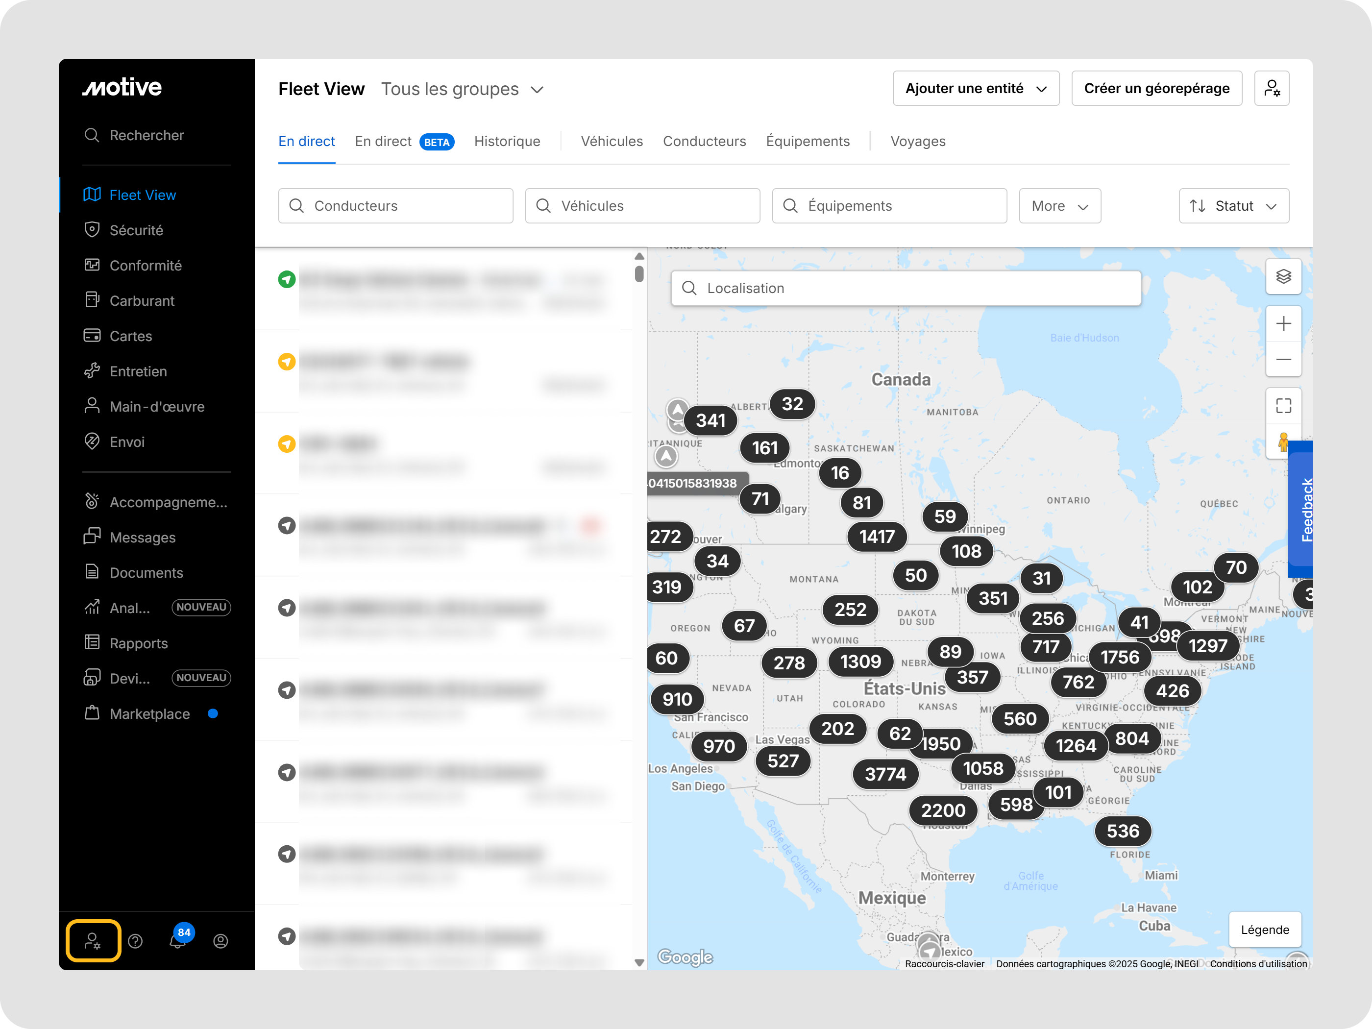Click the Localisation search field
This screenshot has height=1029, width=1372.
(906, 289)
